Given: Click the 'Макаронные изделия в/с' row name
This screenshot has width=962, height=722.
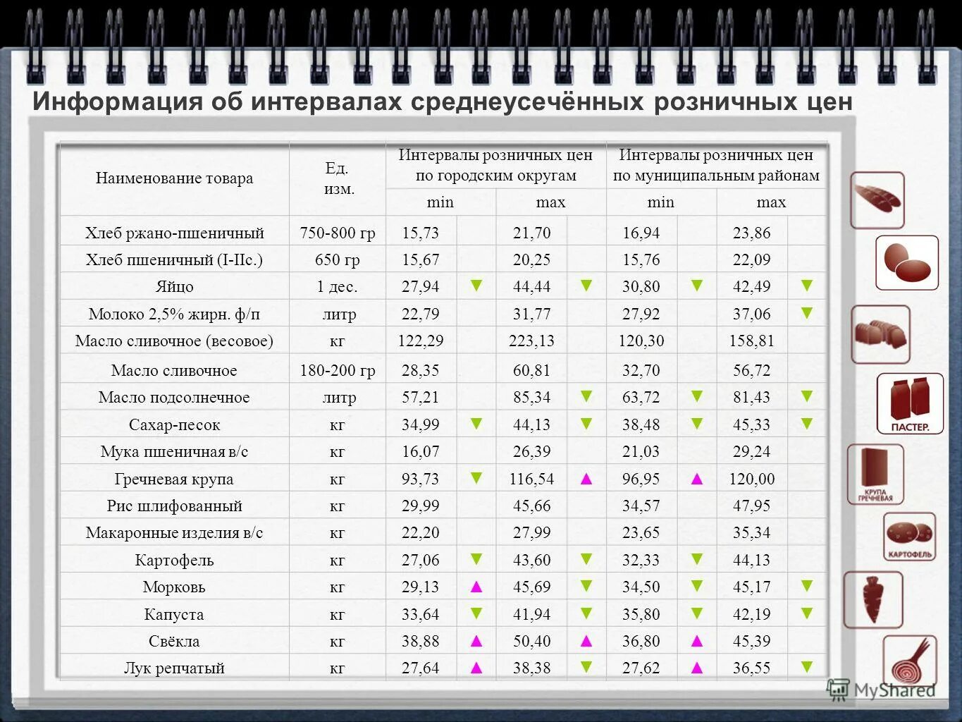Looking at the screenshot, I should (x=174, y=532).
